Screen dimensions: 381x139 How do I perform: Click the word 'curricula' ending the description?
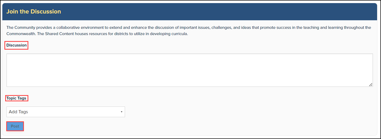pyautogui.click(x=179, y=34)
